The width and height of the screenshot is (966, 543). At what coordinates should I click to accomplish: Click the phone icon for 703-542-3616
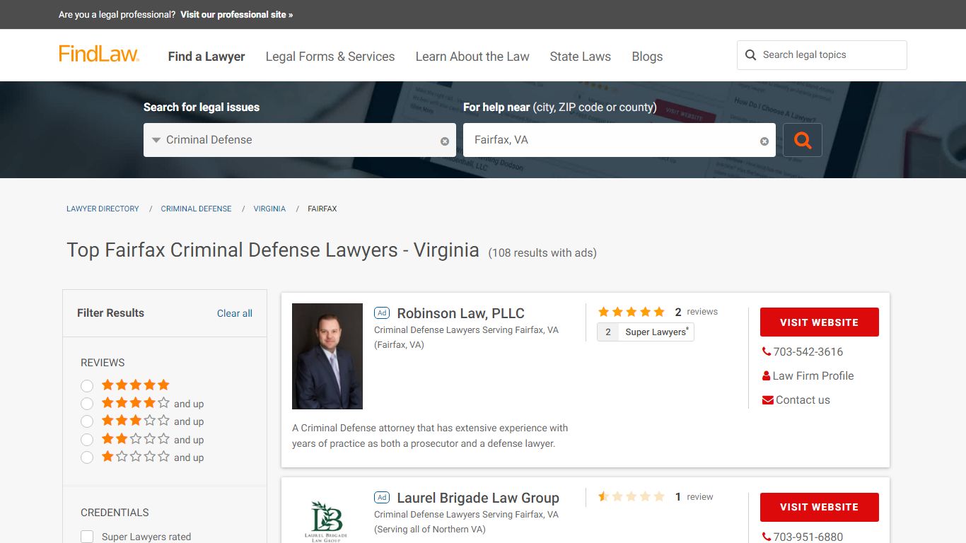pyautogui.click(x=767, y=351)
